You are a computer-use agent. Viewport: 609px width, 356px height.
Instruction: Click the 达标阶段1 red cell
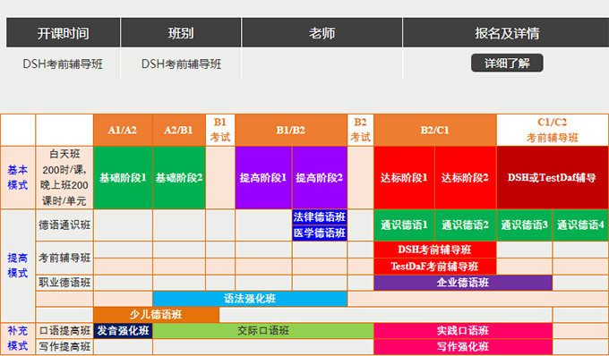[404, 178]
